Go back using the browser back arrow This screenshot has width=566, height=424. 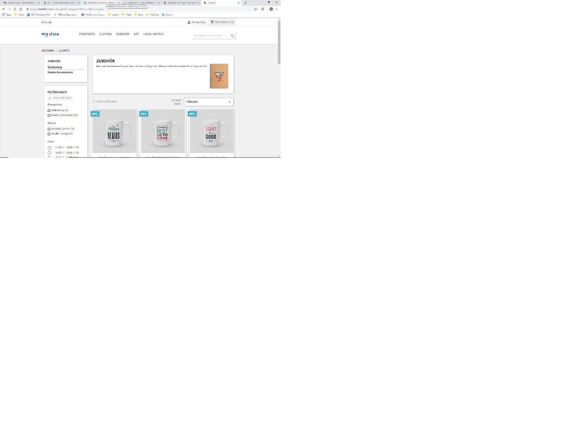point(4,9)
